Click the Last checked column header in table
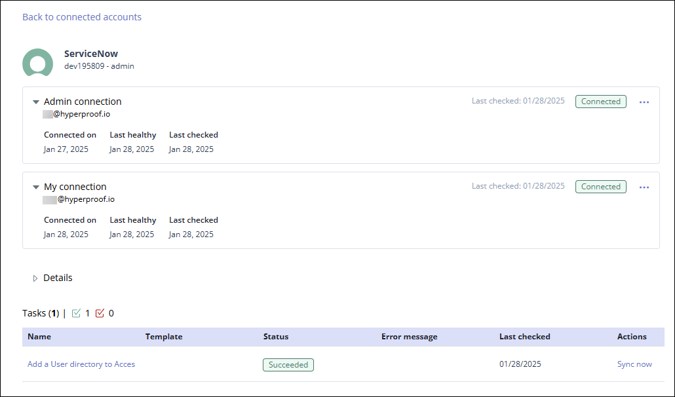The image size is (675, 397). point(525,337)
